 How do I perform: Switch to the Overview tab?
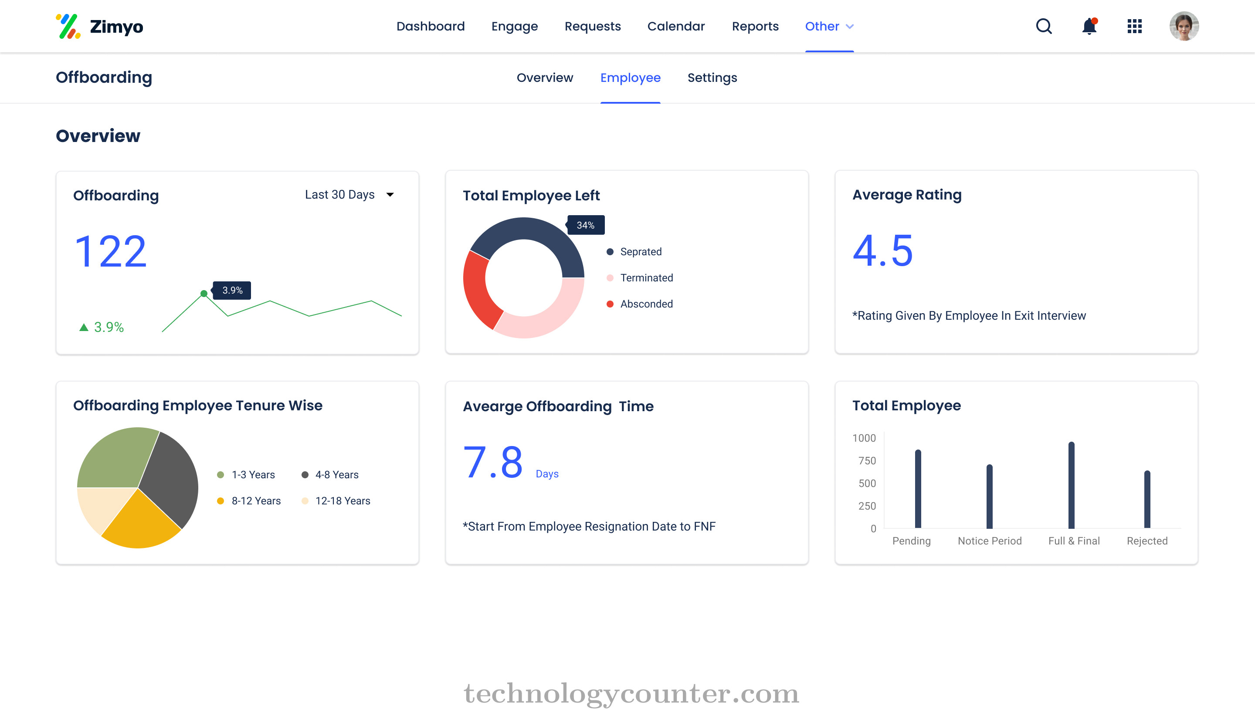[x=545, y=78]
